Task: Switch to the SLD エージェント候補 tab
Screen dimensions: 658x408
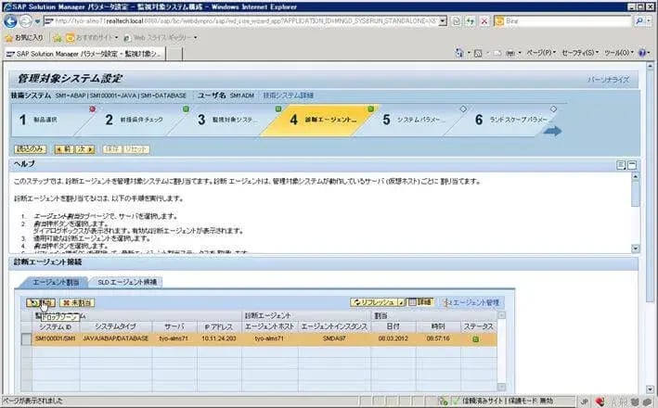Action: pyautogui.click(x=127, y=282)
